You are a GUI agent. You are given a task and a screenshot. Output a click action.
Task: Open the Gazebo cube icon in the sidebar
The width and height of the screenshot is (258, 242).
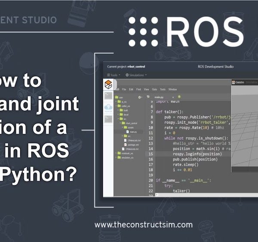[108, 84]
